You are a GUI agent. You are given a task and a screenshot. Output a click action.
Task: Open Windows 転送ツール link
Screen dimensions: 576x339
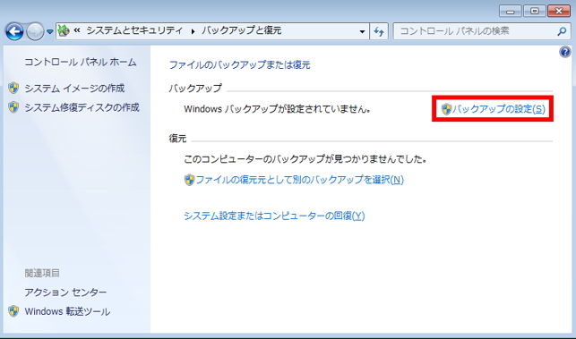(x=67, y=311)
